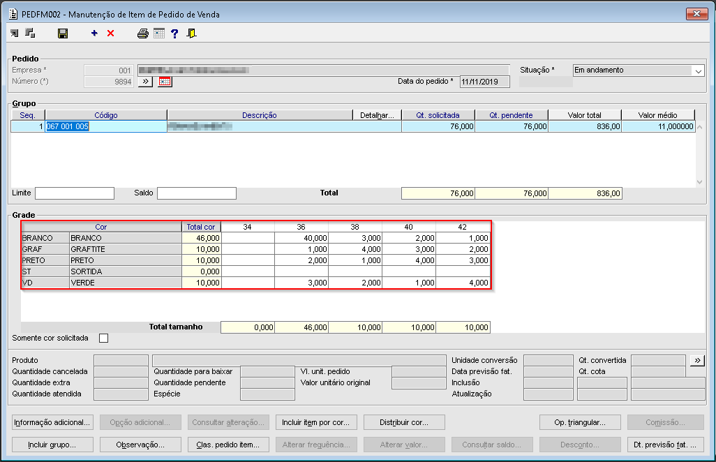716x462 pixels.
Task: Click the Valor total column header
Action: [x=585, y=115]
